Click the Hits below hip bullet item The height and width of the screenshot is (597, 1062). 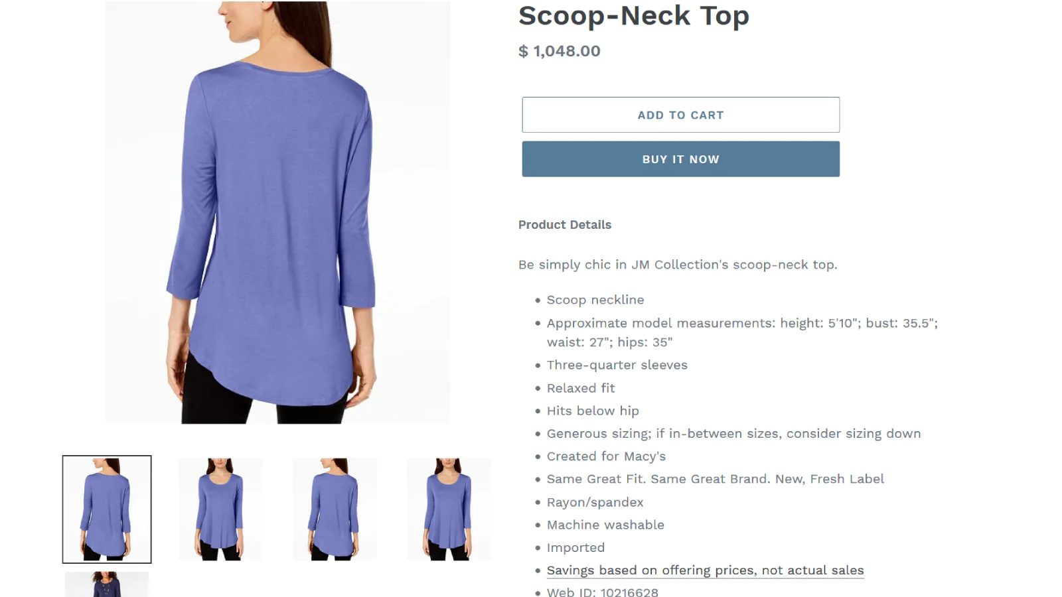pos(593,411)
